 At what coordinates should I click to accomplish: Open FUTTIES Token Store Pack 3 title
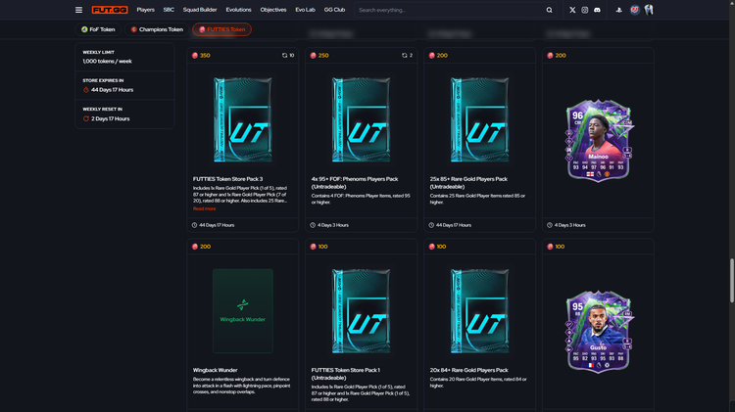click(227, 179)
